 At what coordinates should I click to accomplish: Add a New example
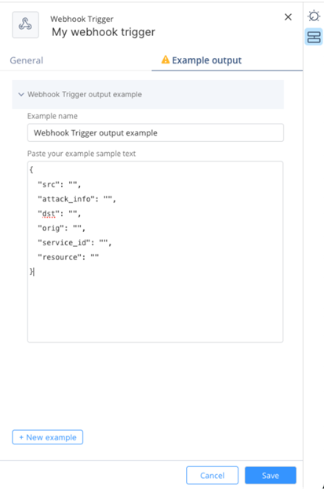click(x=47, y=437)
